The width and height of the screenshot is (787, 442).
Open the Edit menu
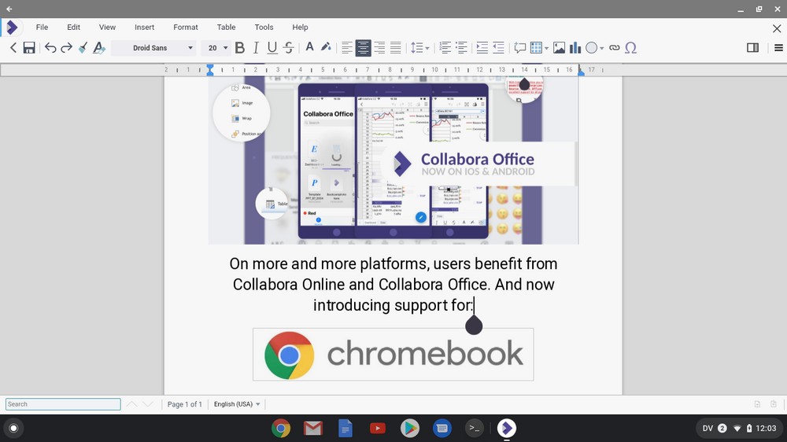pyautogui.click(x=74, y=27)
